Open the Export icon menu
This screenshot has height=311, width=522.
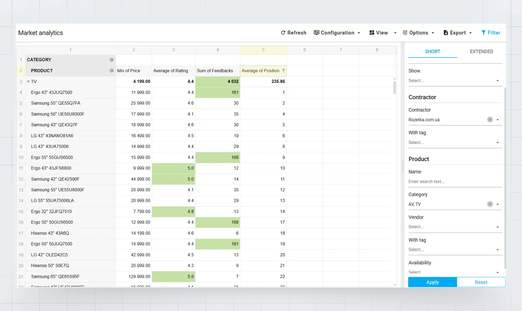[x=446, y=33]
